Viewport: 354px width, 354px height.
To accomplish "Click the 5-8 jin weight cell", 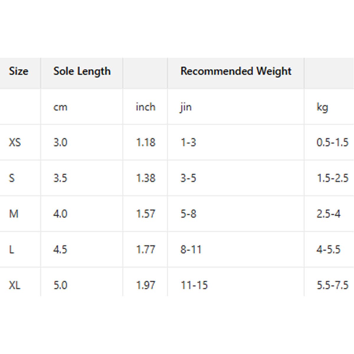I will tap(188, 214).
